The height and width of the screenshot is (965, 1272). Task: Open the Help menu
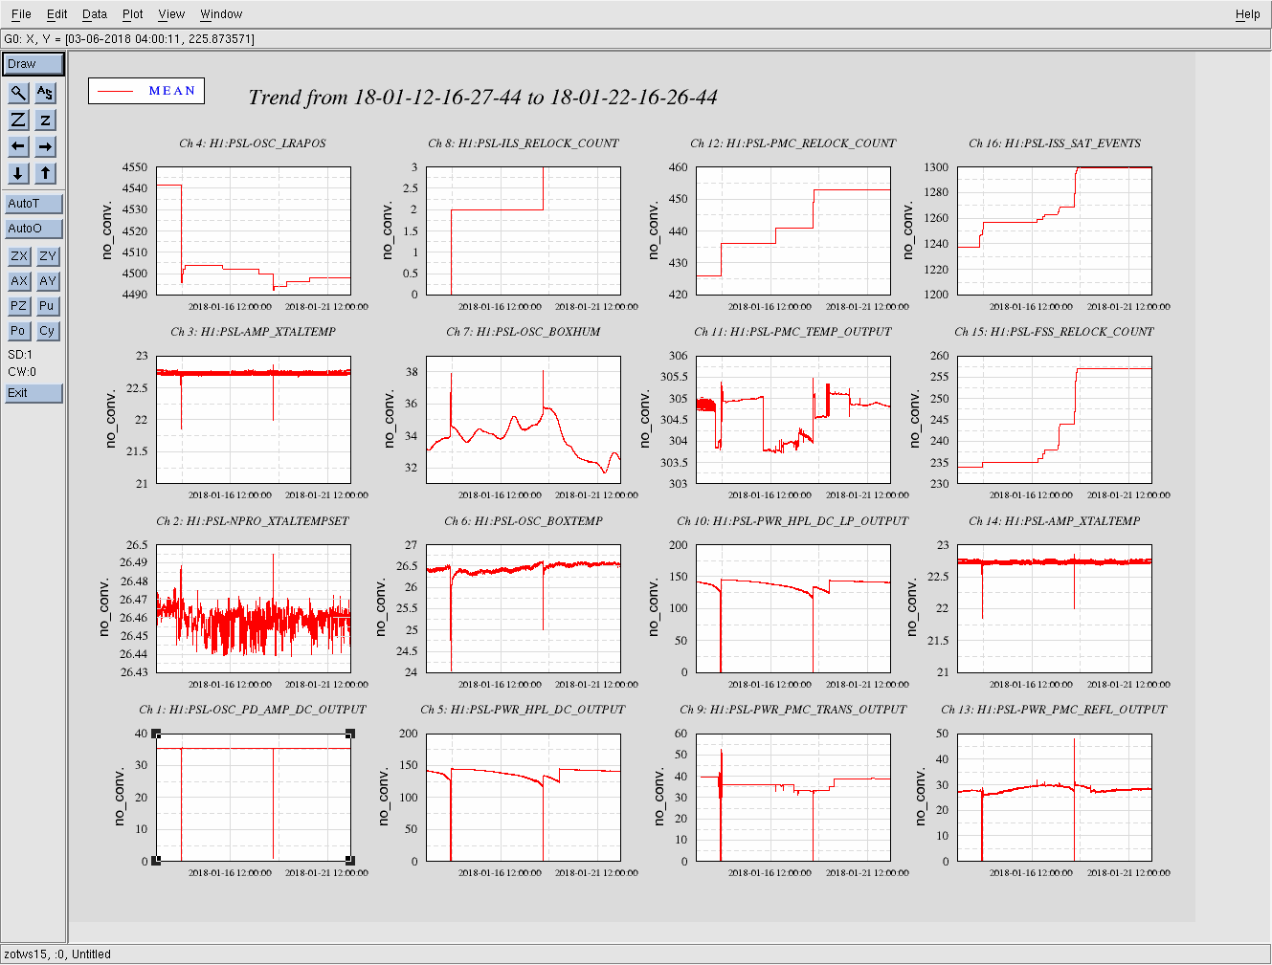click(x=1247, y=14)
